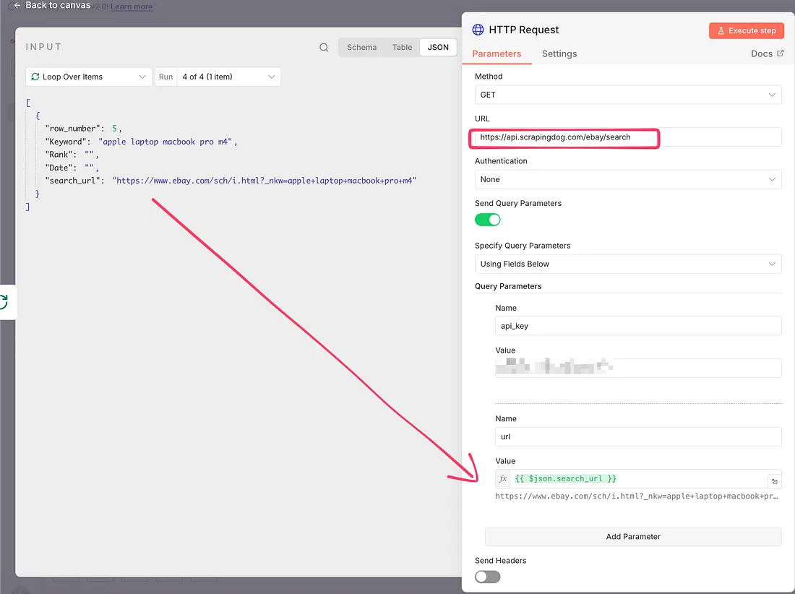
Task: Click the back arrow to canvas
Action: click(17, 6)
